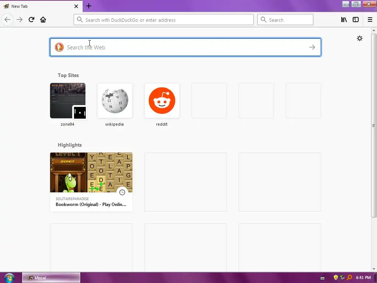Open the 6:41 PM system clock
Image resolution: width=377 pixels, height=283 pixels.
363,277
